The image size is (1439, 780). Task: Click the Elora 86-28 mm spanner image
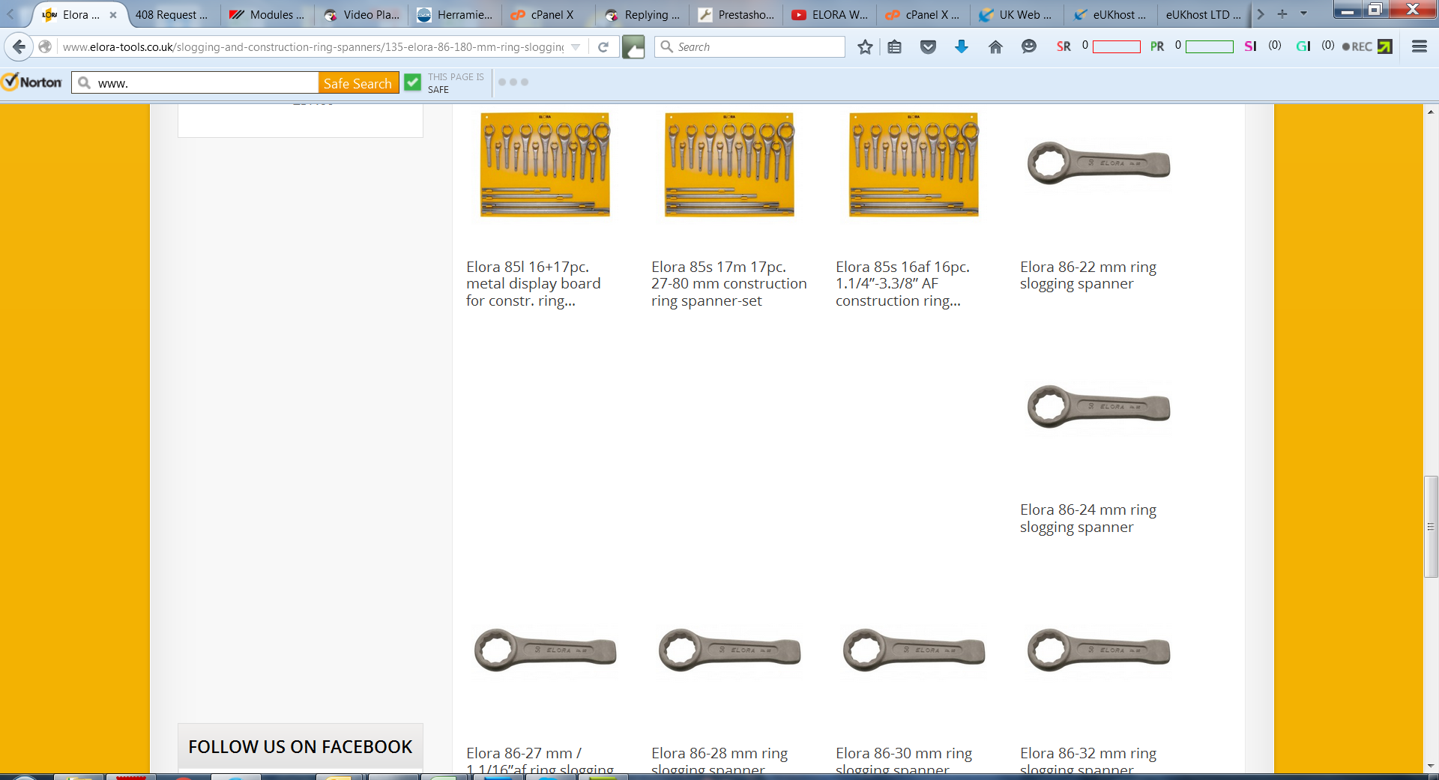point(729,650)
